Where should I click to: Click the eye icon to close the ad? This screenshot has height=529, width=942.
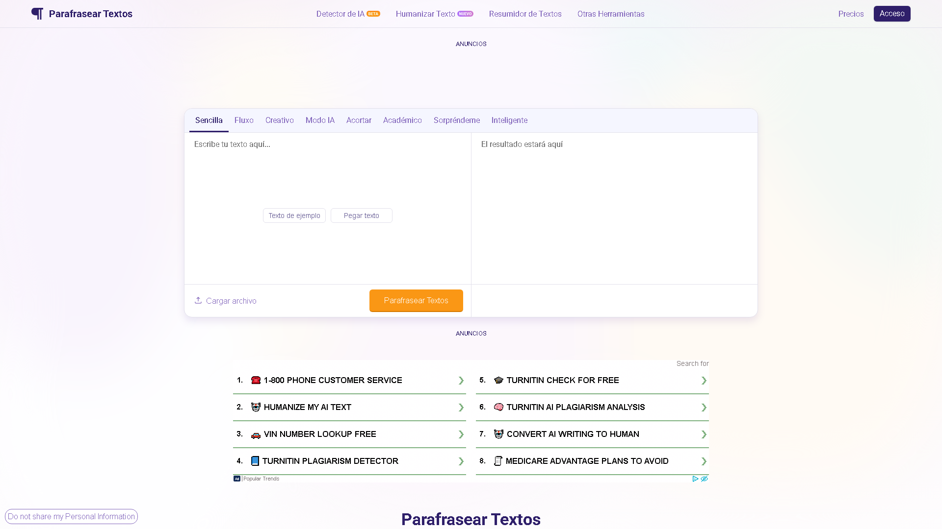pos(705,479)
